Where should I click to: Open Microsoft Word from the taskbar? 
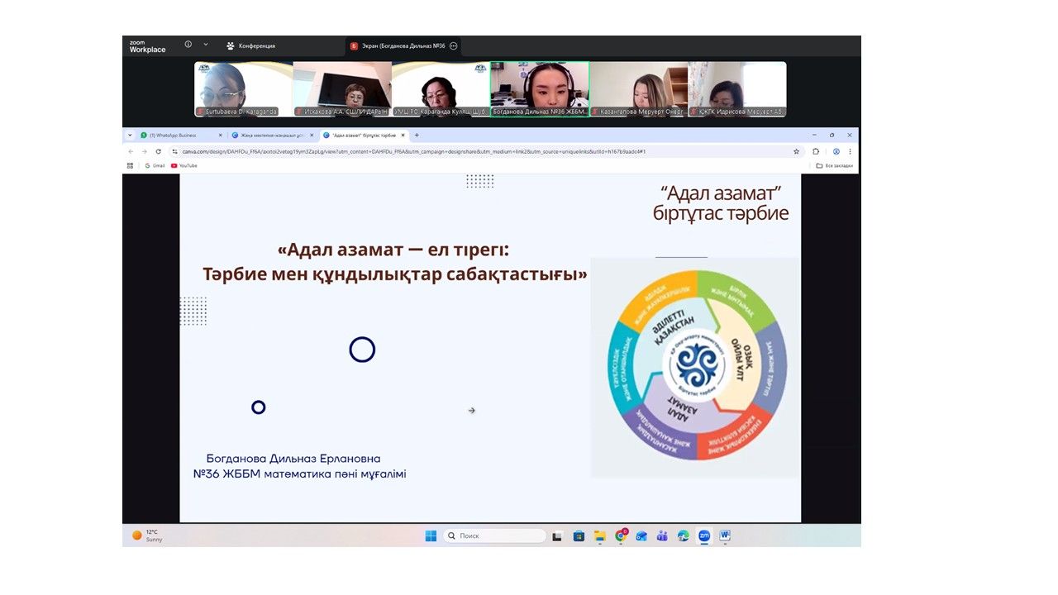[725, 535]
